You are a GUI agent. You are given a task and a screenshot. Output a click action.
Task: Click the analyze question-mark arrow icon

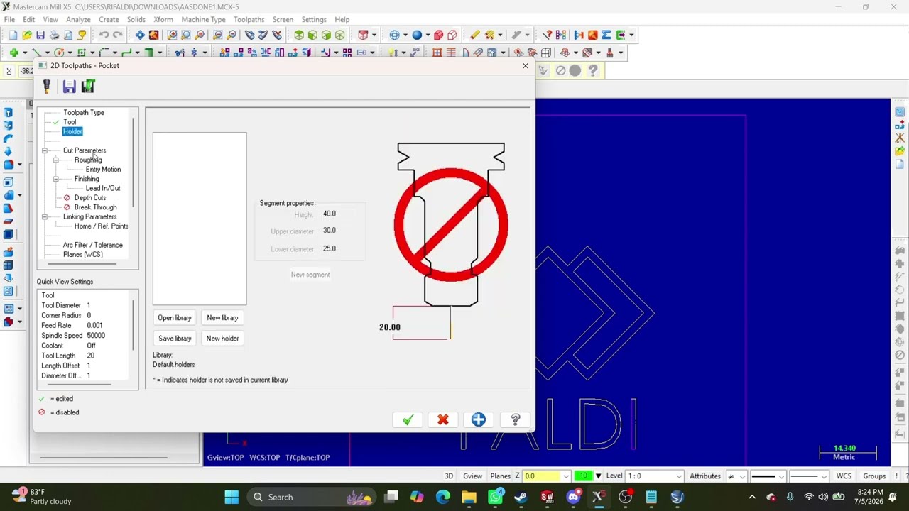pyautogui.click(x=547, y=35)
